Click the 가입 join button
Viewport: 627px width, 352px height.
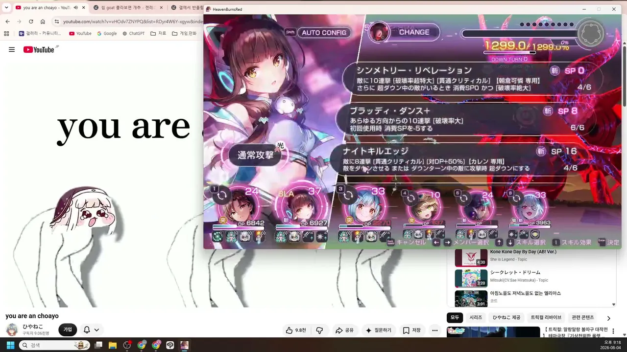[68, 330]
